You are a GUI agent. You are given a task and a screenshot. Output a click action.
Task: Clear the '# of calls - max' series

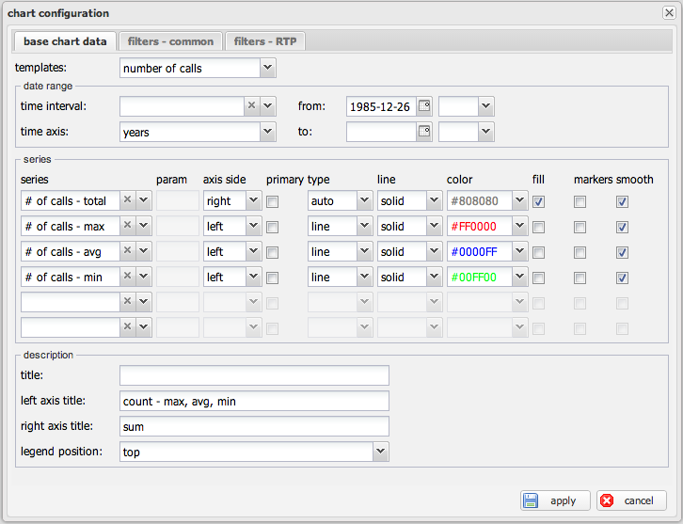pyautogui.click(x=127, y=225)
